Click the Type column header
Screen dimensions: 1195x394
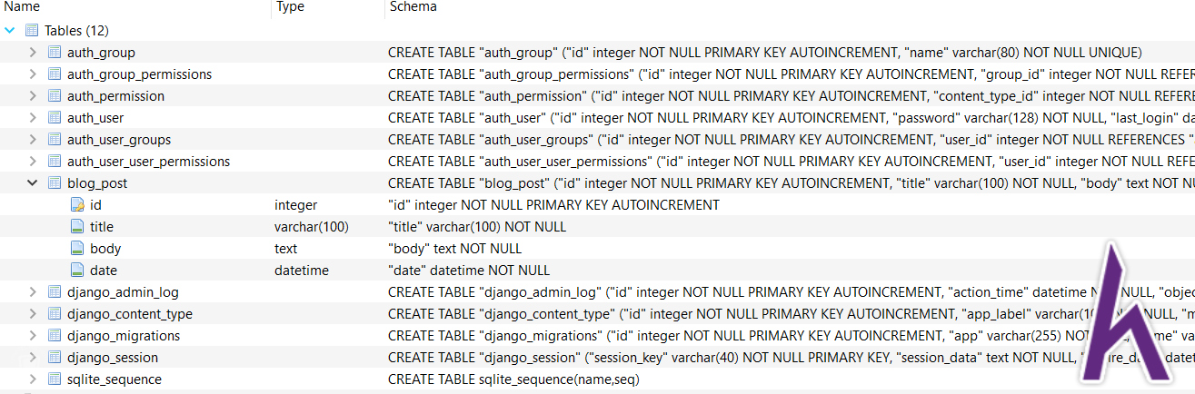pyautogui.click(x=290, y=7)
